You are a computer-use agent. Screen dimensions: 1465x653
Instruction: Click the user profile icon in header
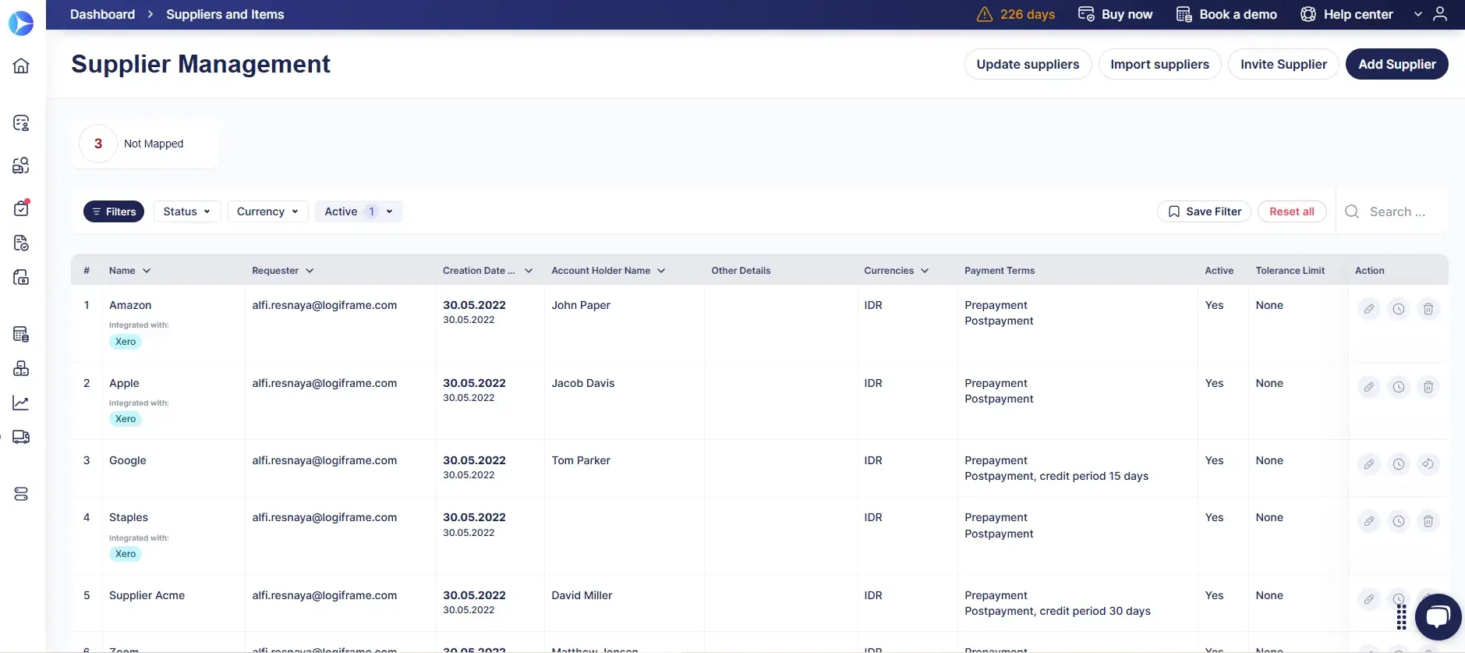1440,14
